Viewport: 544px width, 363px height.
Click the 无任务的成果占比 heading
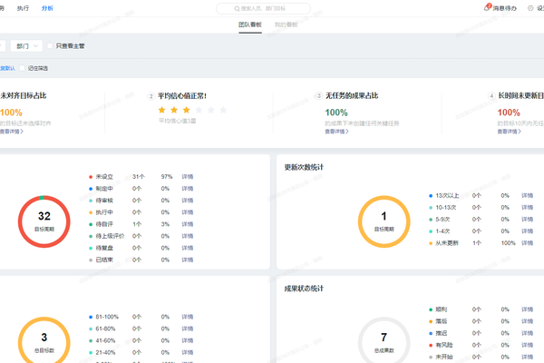coord(352,95)
